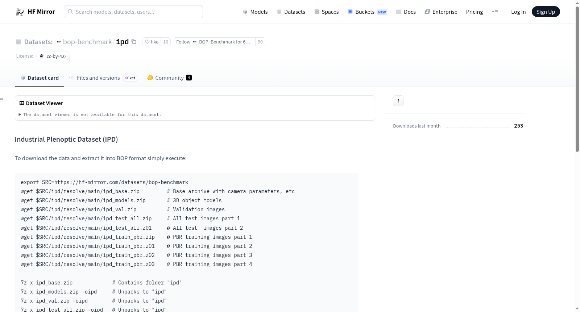Image resolution: width=580 pixels, height=312 pixels.
Task: Click scrollbar down arrow
Action: point(577,309)
